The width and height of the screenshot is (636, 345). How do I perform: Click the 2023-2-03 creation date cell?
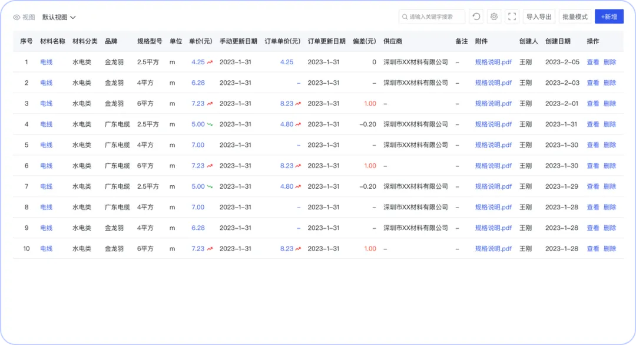click(x=562, y=83)
